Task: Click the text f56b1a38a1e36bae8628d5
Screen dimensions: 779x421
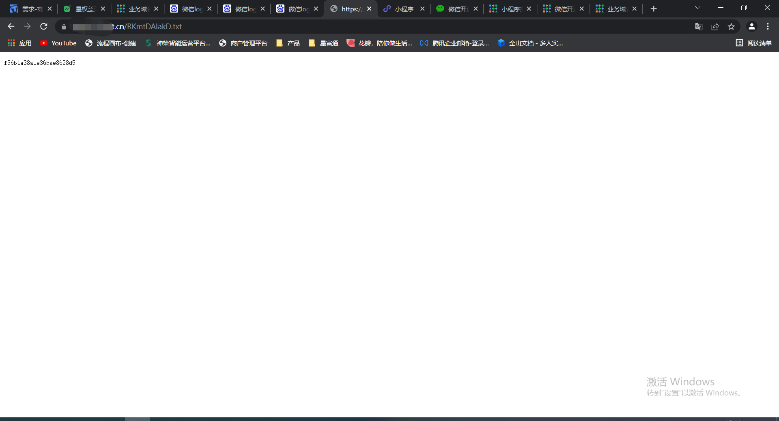Action: click(40, 63)
